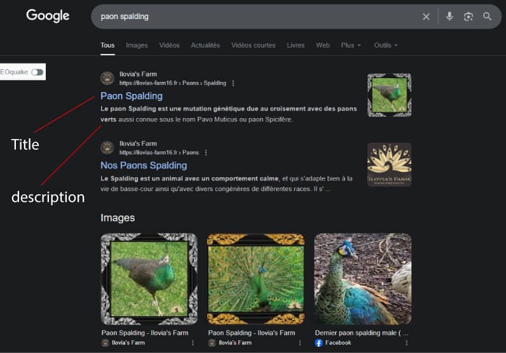The width and height of the screenshot is (506, 353).
Task: Open the Paon Spalding result title link
Action: (x=132, y=96)
